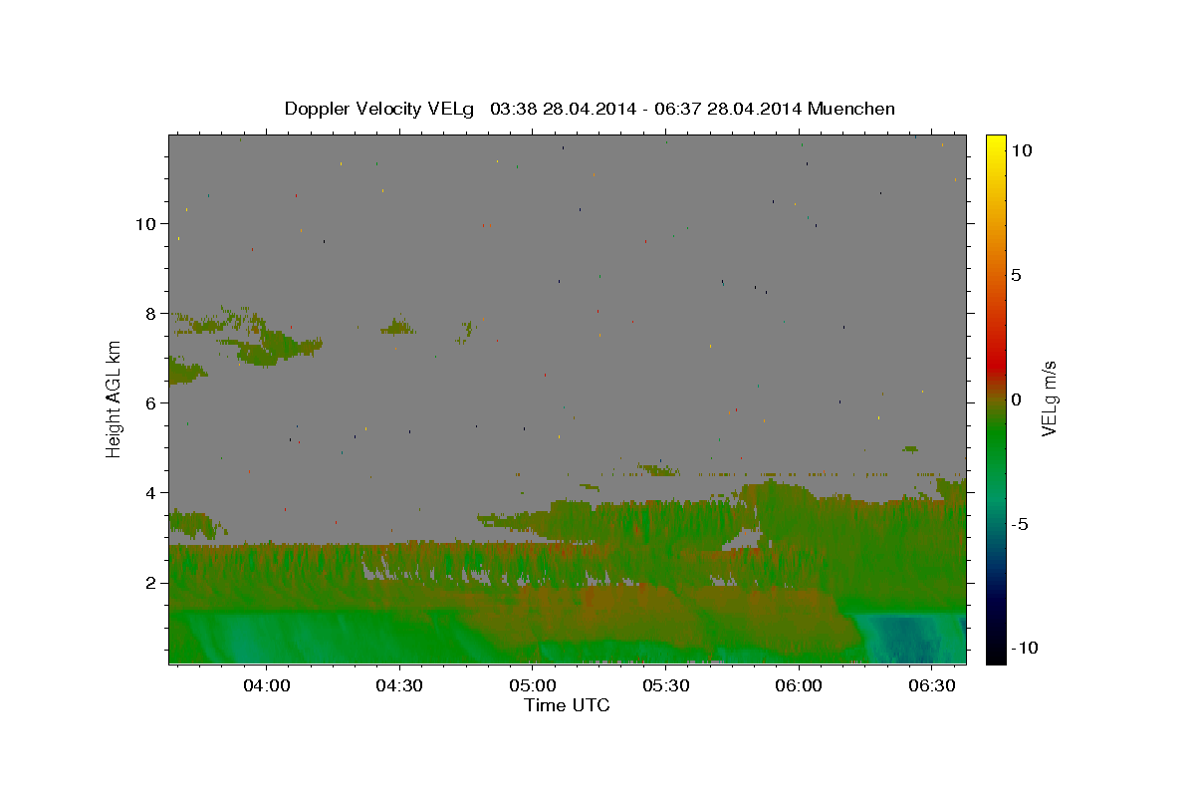This screenshot has height=797, width=1195.
Task: Click the colorbar 0 label
Action: [x=1016, y=399]
